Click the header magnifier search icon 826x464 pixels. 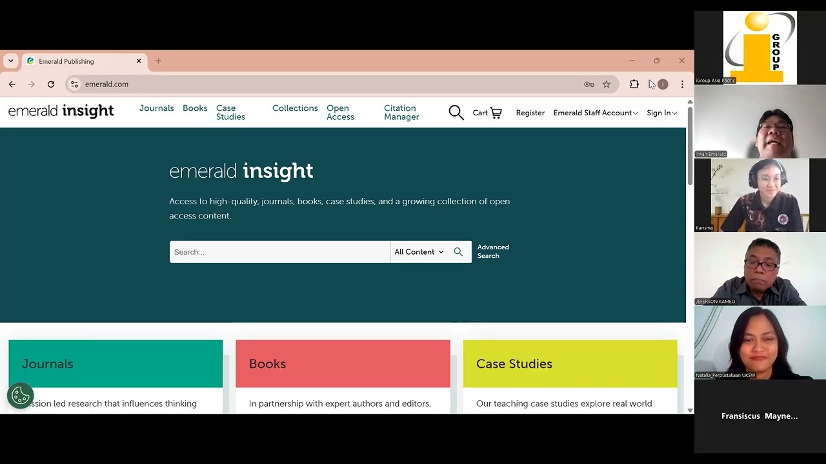[456, 113]
